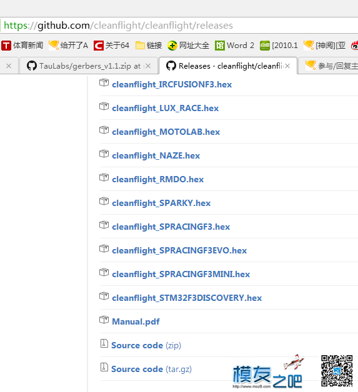The image size is (358, 392).
Task: Click the github.com address bar
Action: pyautogui.click(x=179, y=26)
